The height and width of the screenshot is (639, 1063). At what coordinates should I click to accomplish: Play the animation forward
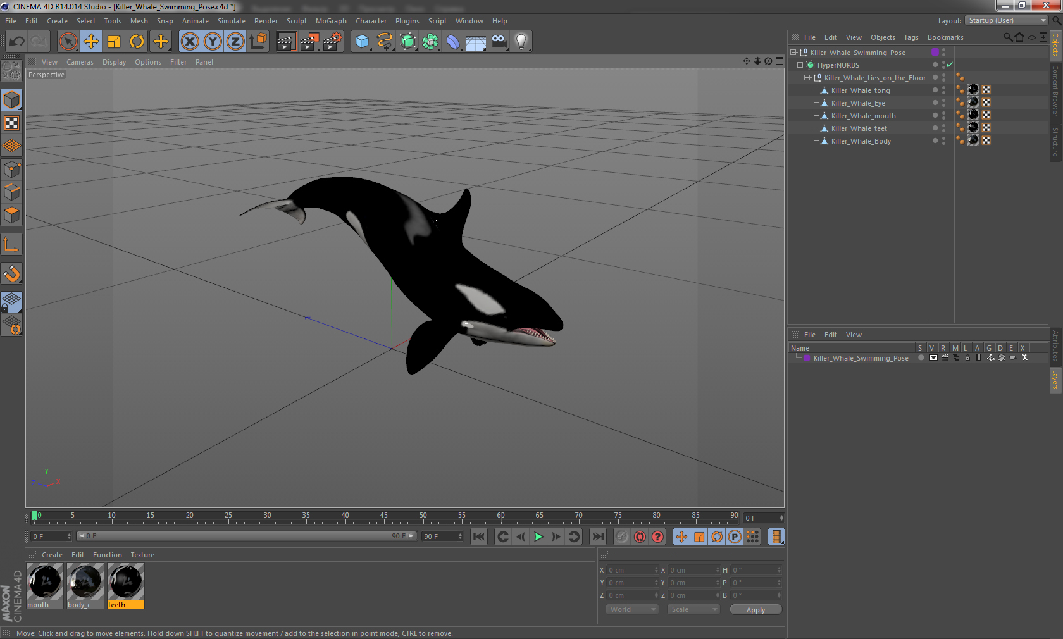(538, 537)
